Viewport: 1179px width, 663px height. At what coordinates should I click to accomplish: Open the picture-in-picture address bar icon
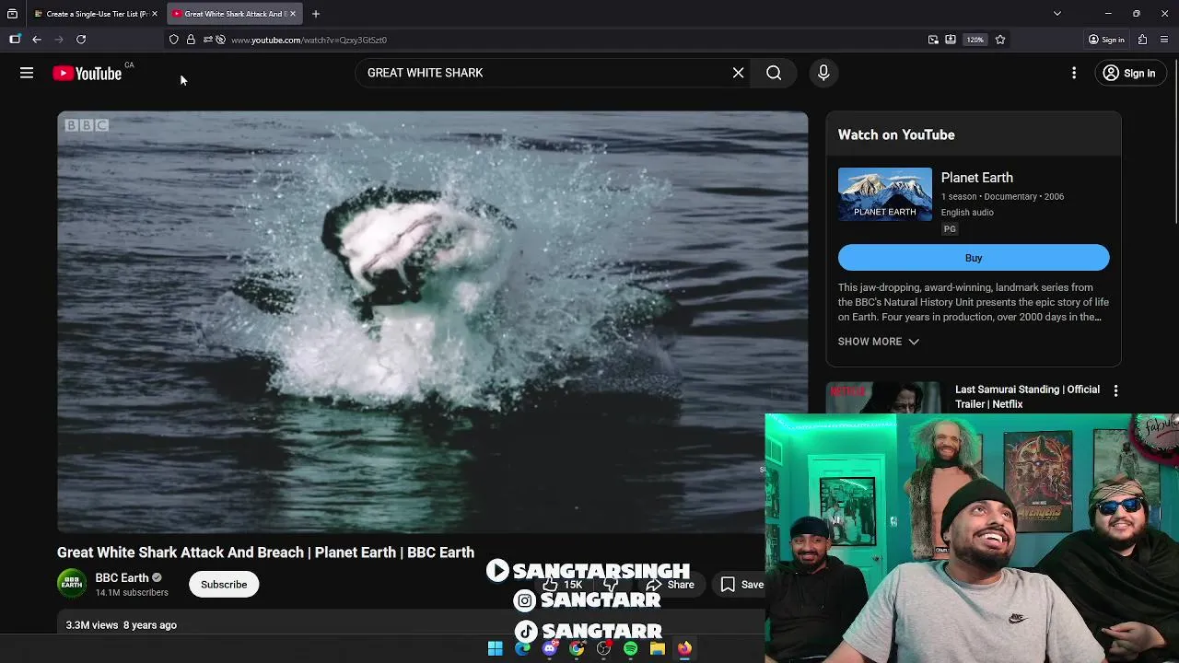click(x=933, y=40)
